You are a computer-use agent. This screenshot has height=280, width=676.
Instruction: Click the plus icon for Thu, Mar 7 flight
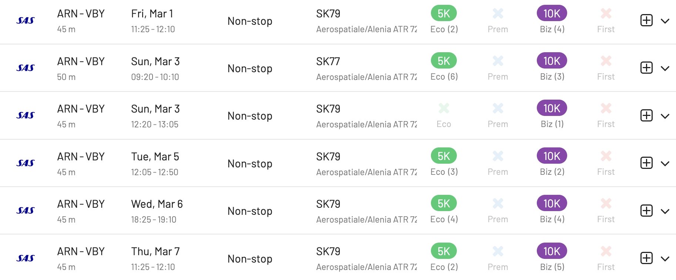point(646,258)
